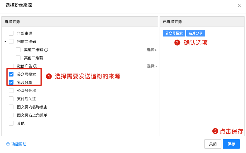The image size is (246, 153).
Task: Check the 其他 source checkbox
Action: pyautogui.click(x=11, y=123)
